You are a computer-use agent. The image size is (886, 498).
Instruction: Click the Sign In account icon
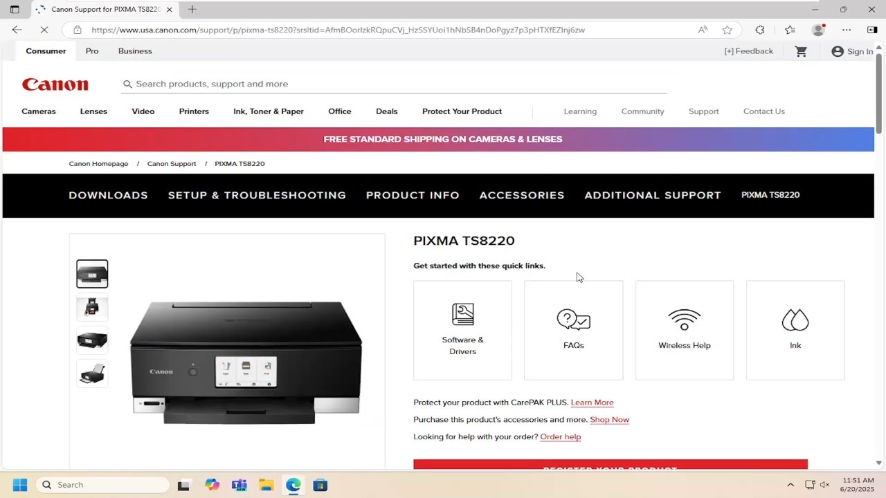point(838,51)
